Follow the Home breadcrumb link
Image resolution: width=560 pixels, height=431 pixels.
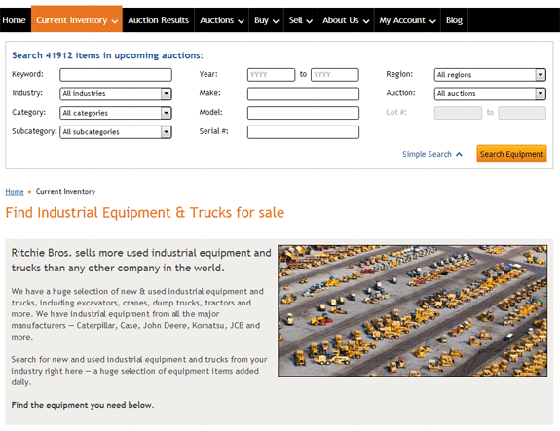pyautogui.click(x=15, y=192)
